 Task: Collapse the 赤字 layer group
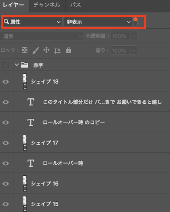pos(17,65)
